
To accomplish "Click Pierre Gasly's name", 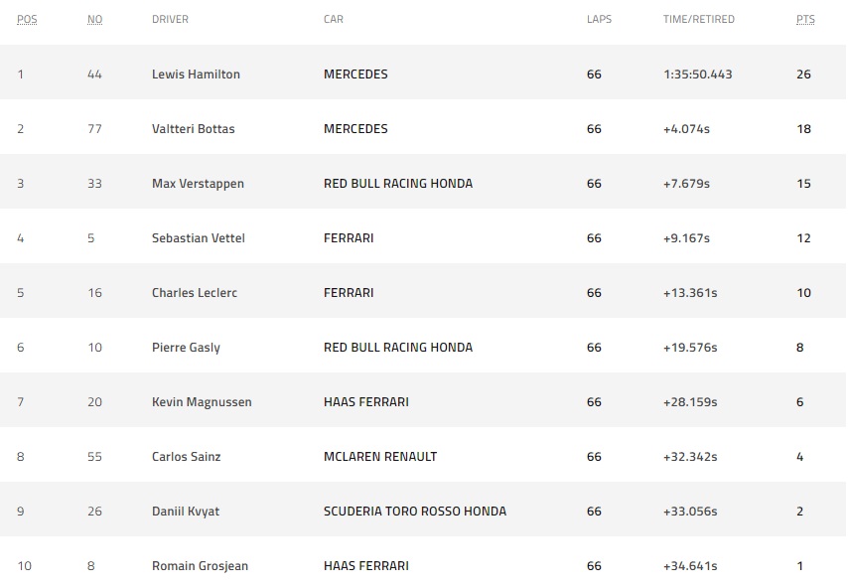I will 186,348.
